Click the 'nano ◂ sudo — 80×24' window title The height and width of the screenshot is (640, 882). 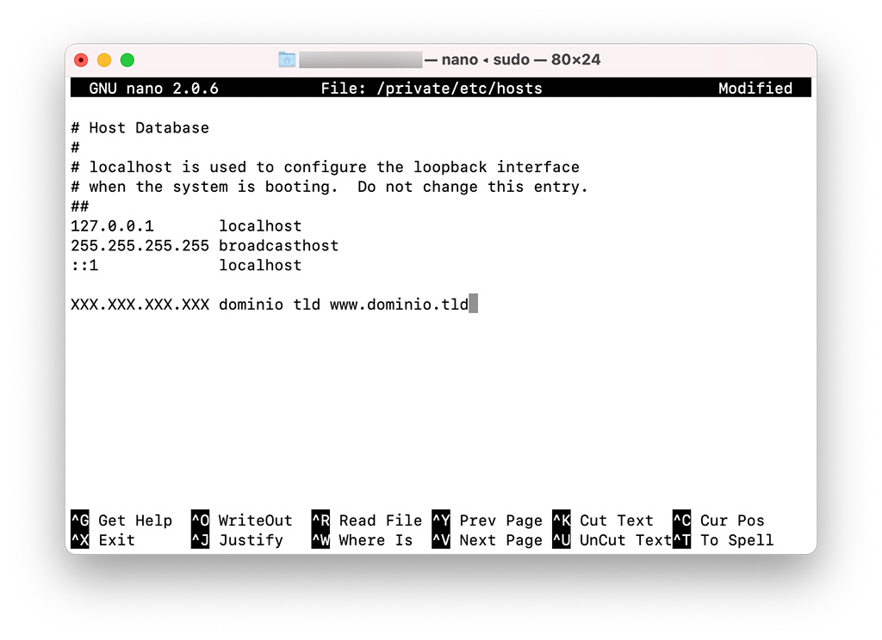click(521, 59)
